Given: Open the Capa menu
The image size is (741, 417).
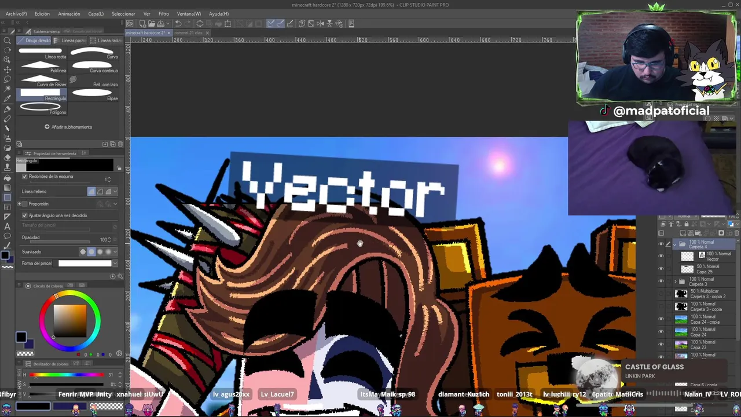Looking at the screenshot, I should (96, 13).
